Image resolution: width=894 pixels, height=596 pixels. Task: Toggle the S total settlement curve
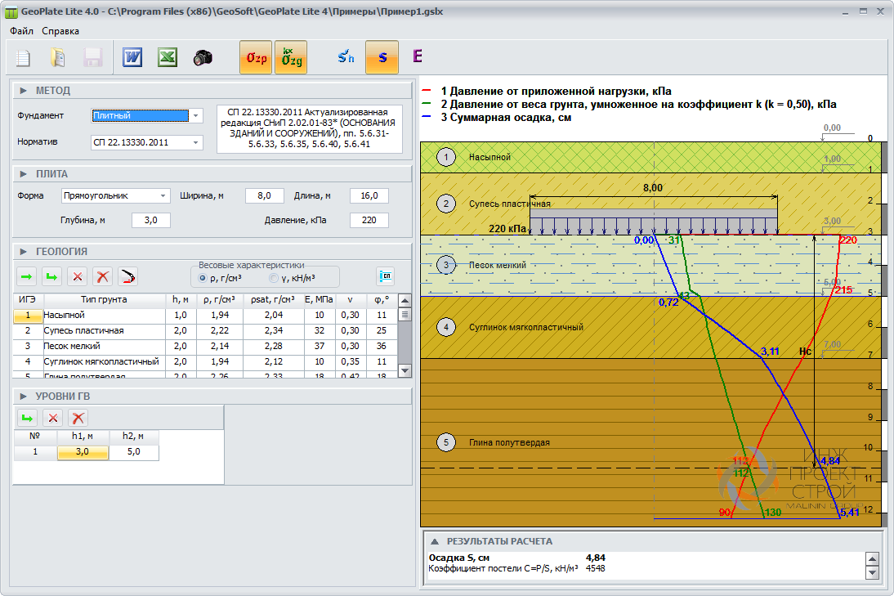[382, 57]
